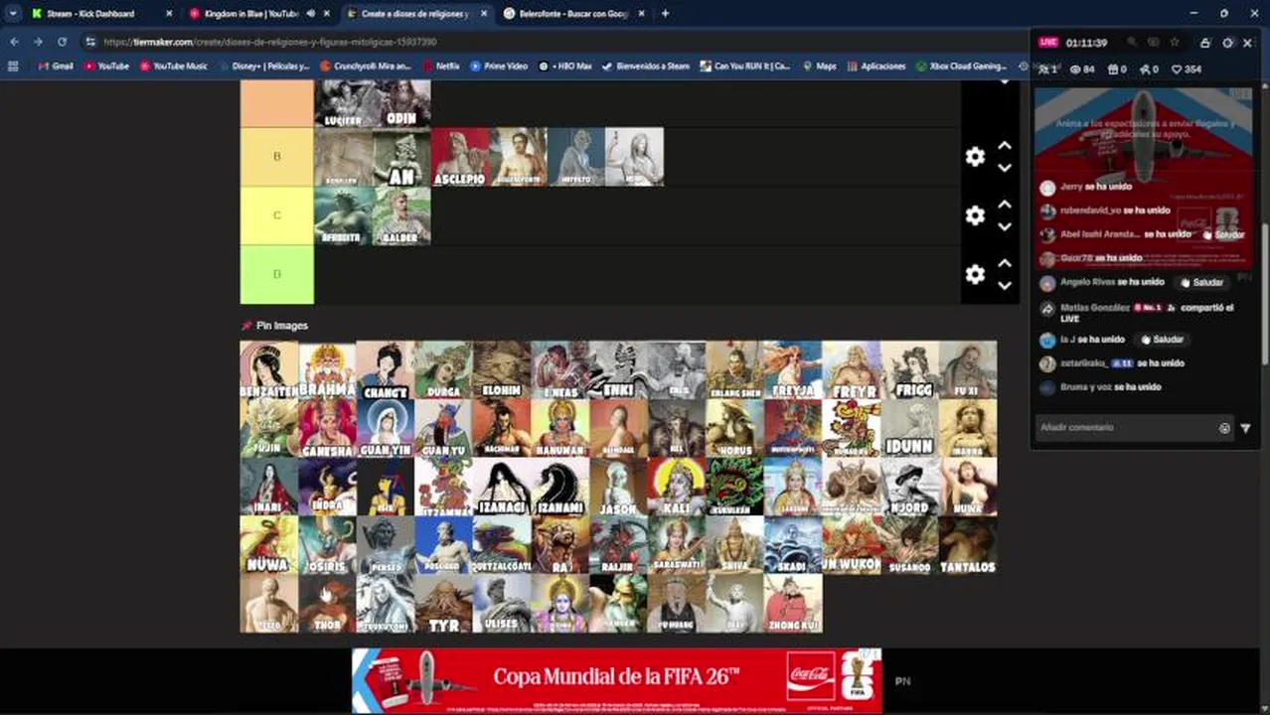Click Saludar button next to la J
1270x715 pixels.
pos(1162,340)
